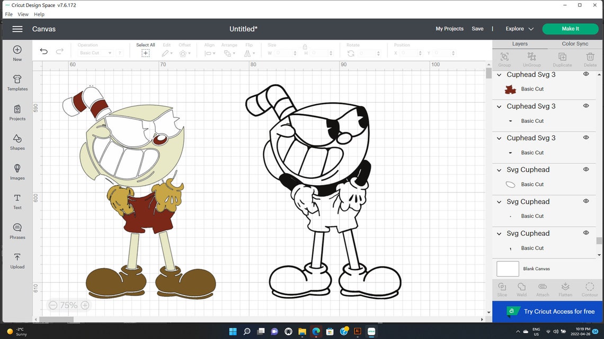Click the Attach tool
Image resolution: width=604 pixels, height=339 pixels.
point(542,289)
